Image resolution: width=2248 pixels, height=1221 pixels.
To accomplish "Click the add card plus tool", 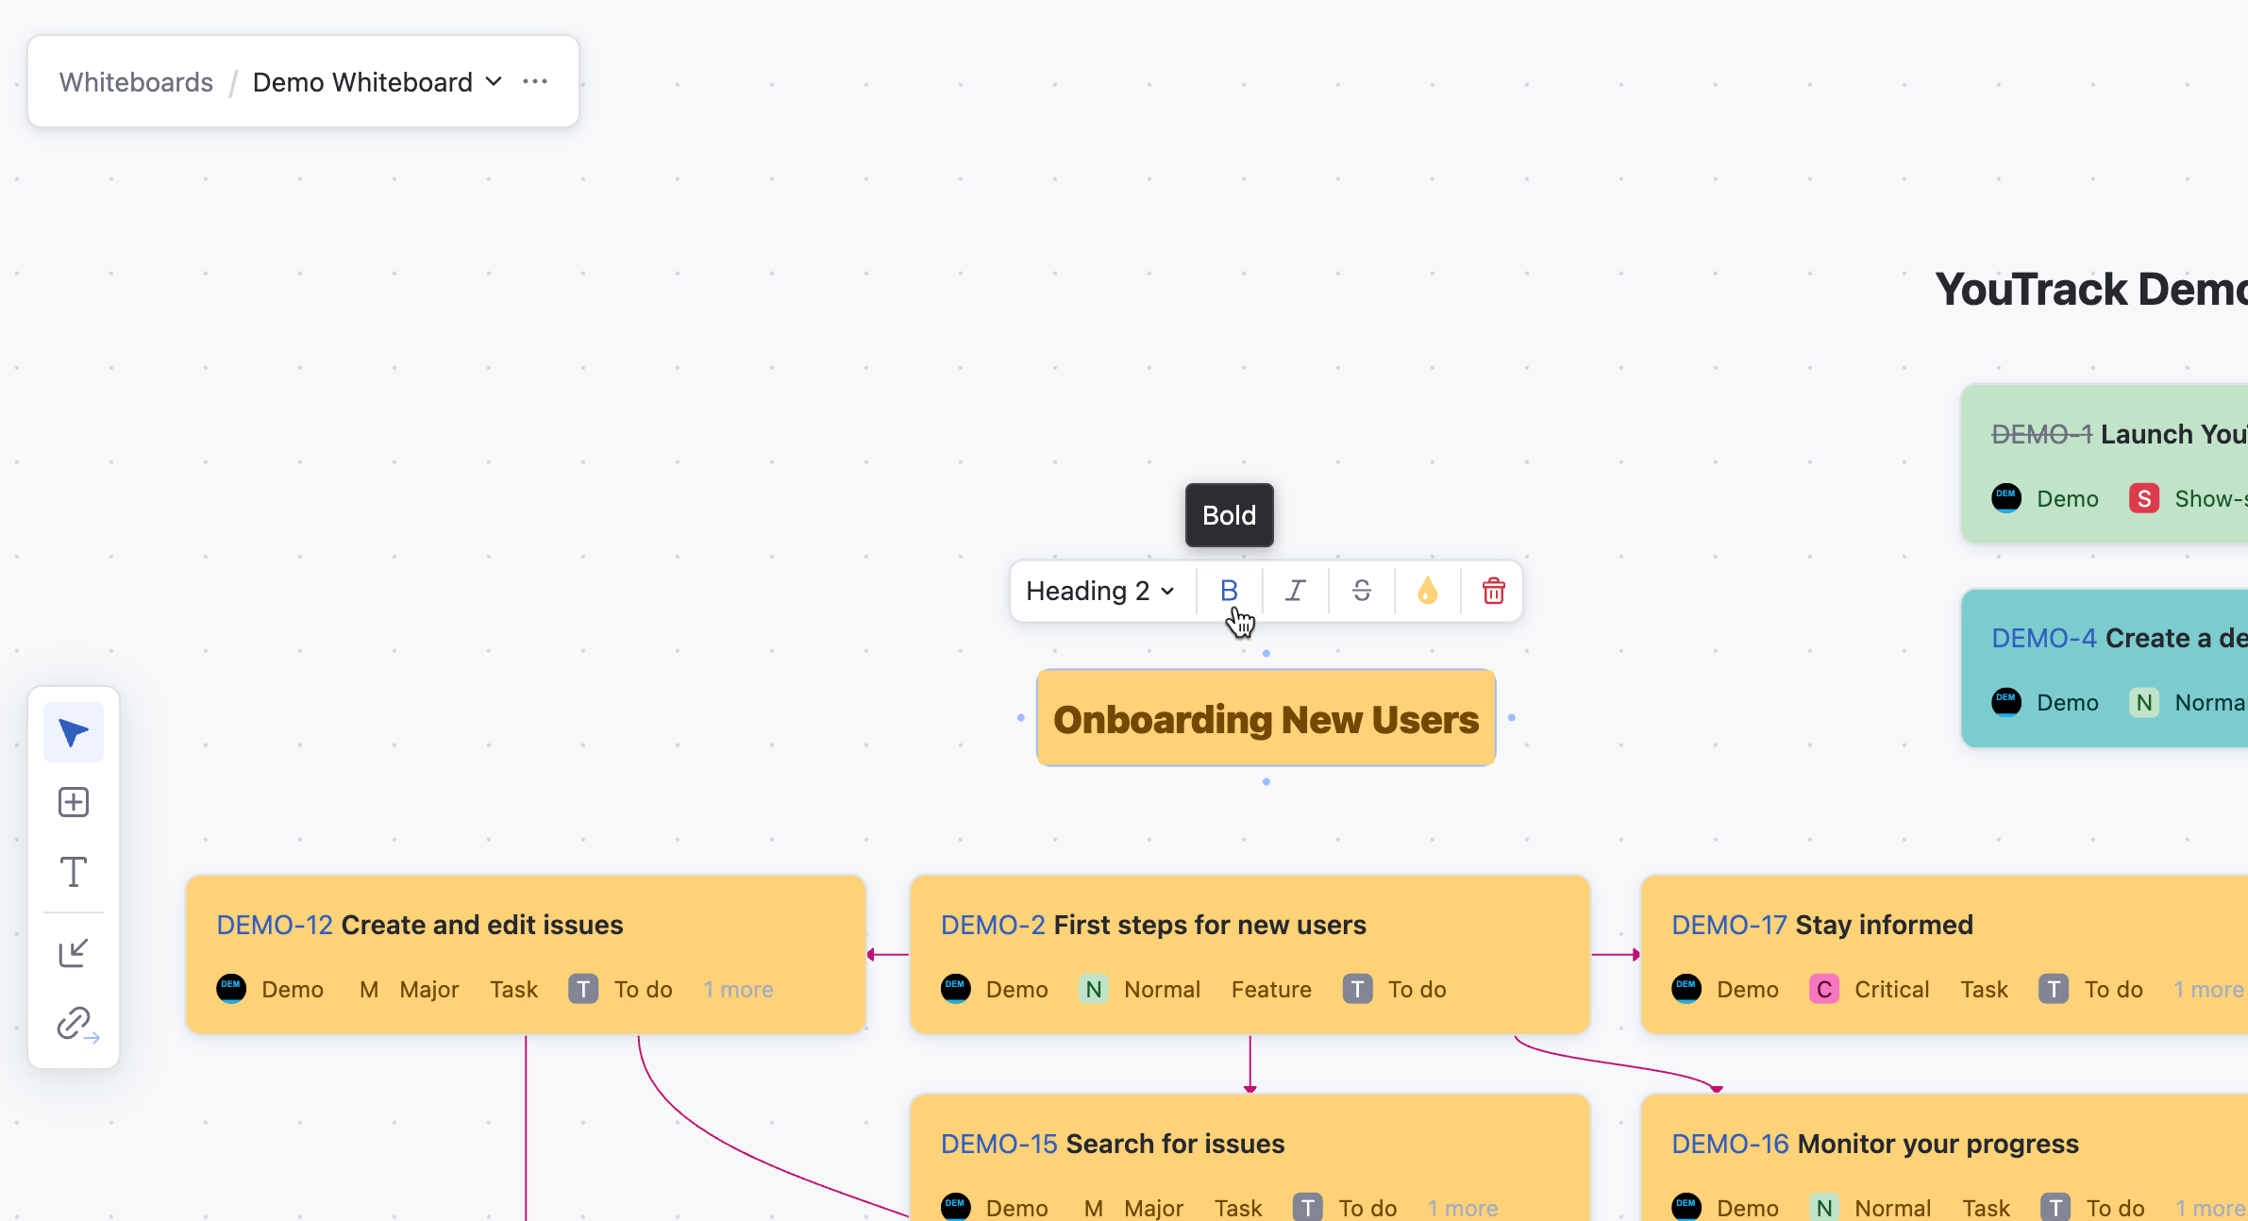I will (x=74, y=802).
